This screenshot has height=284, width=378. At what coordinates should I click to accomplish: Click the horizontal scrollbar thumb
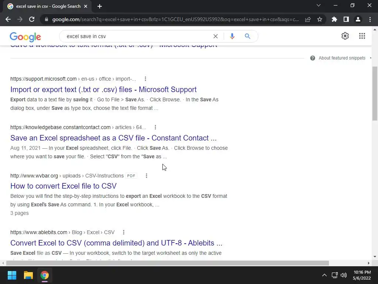(x=167, y=263)
